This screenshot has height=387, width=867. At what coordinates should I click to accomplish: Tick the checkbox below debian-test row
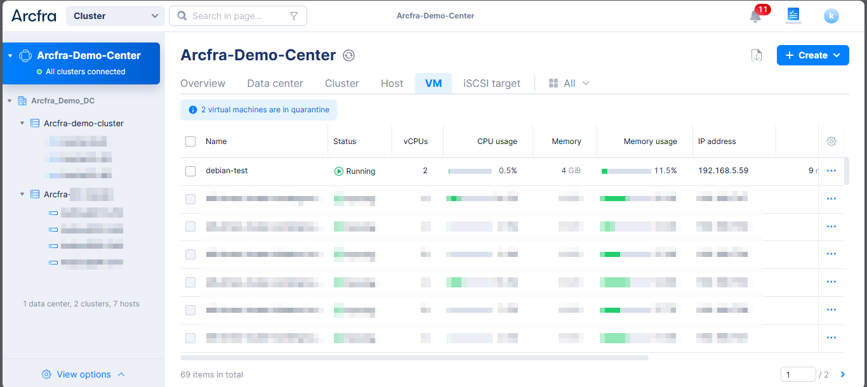pos(190,199)
